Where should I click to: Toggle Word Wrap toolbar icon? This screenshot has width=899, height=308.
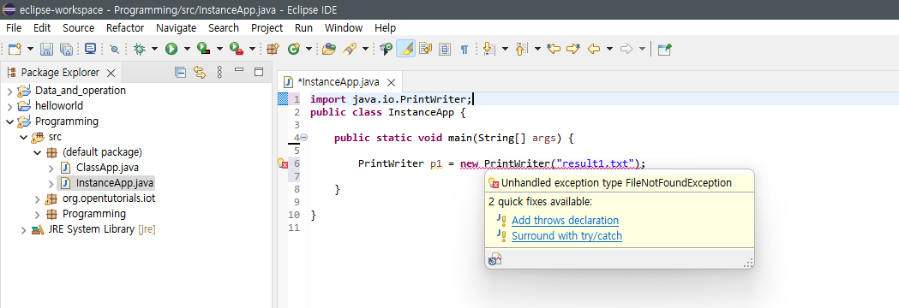(x=425, y=50)
